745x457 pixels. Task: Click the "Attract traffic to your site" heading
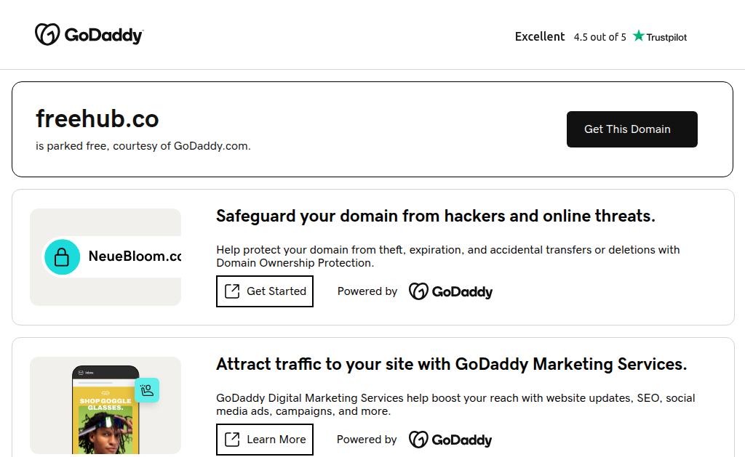coord(451,364)
